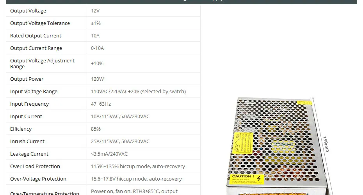
Task: Select '115%~135% hiccup mode, auto-recovery' text
Action: pyautogui.click(x=138, y=166)
